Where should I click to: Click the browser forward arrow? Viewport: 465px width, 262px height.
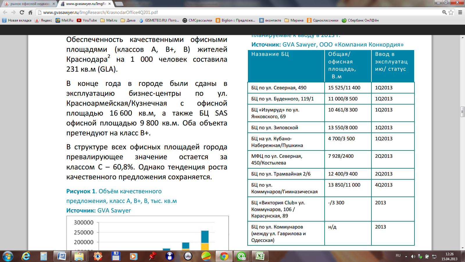click(13, 12)
